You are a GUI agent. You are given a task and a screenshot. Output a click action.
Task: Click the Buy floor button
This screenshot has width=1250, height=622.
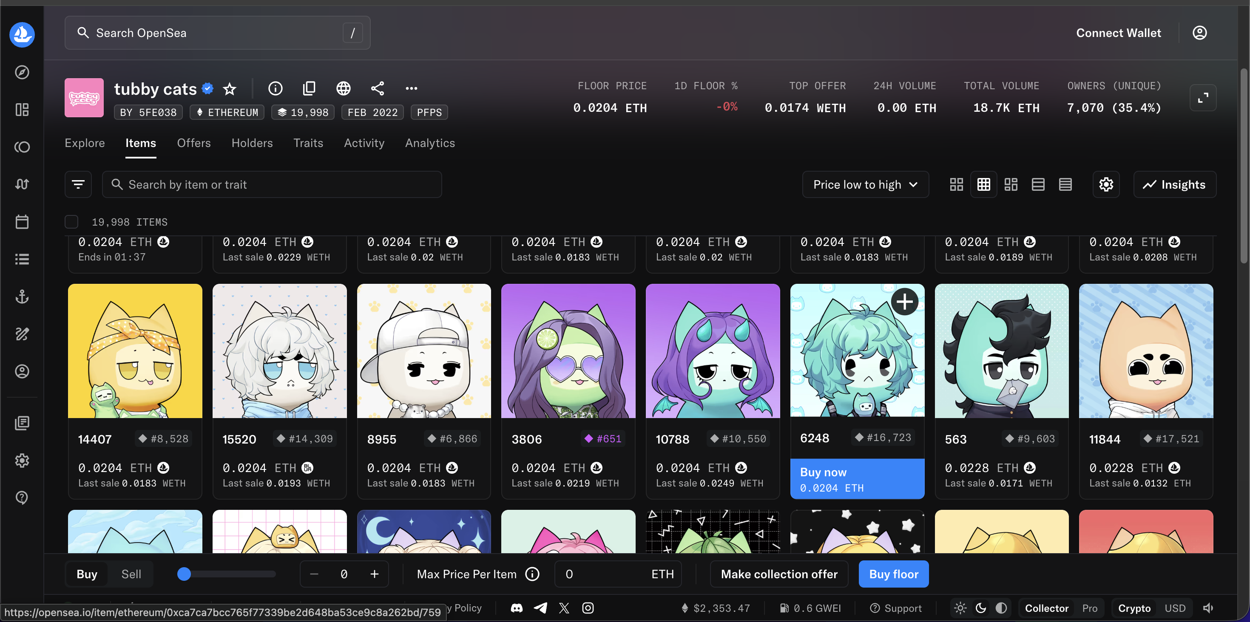[x=893, y=574]
